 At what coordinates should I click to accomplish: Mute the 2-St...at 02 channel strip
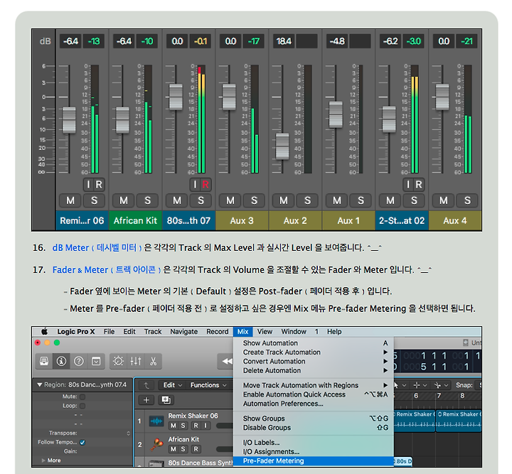(x=390, y=200)
